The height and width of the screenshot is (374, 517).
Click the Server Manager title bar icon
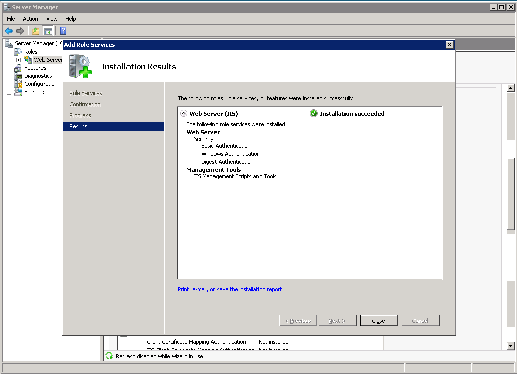click(x=7, y=7)
